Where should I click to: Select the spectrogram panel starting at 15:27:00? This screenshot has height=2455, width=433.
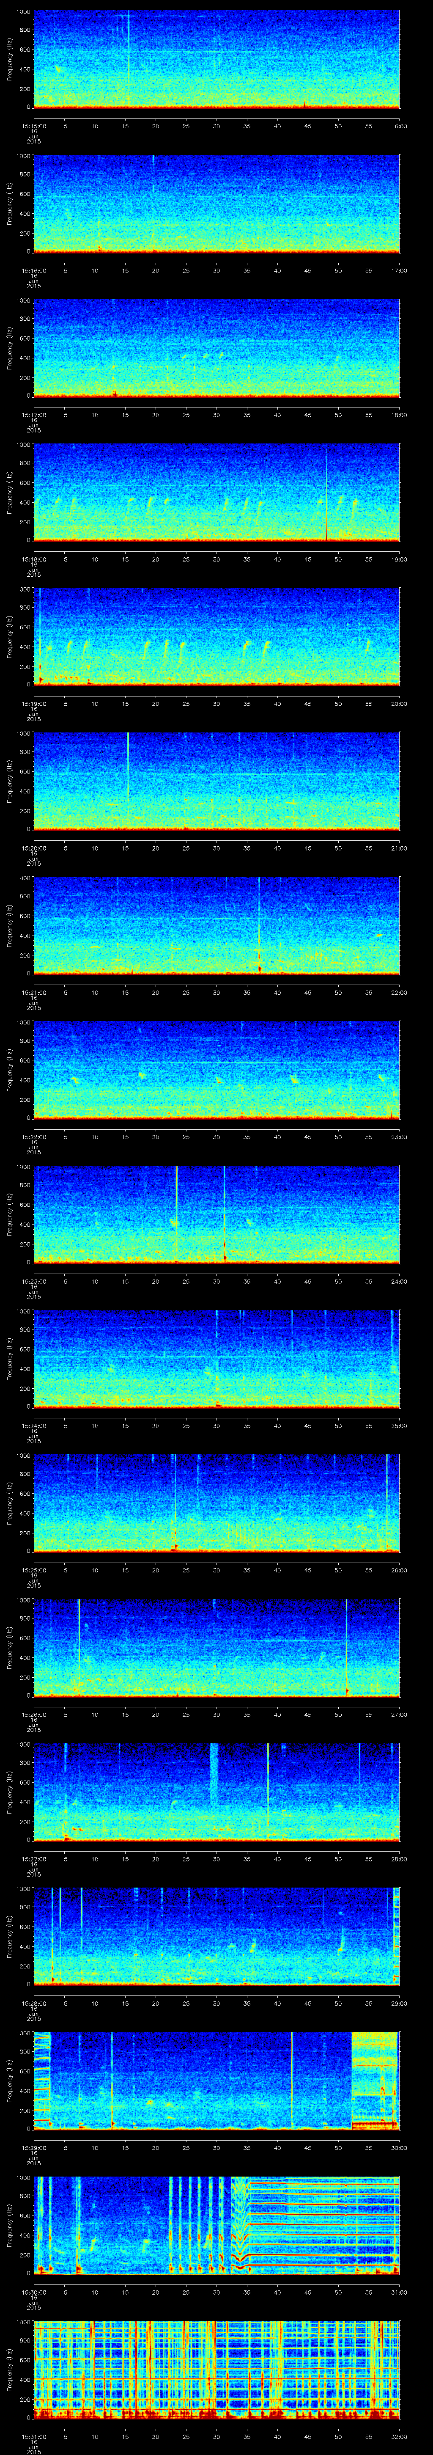(217, 1793)
